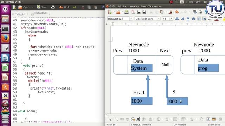
Task: Select the blue System text box in document
Action: pos(142,68)
